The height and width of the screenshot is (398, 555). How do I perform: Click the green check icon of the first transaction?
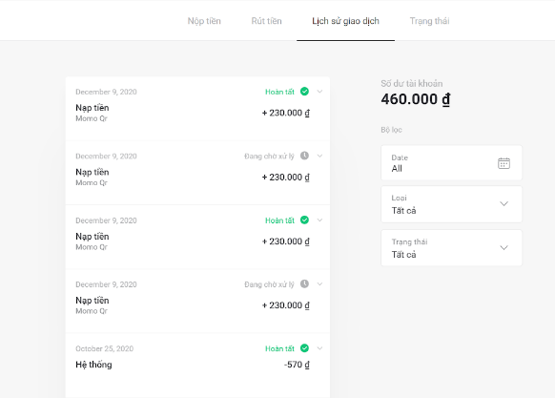coord(304,92)
